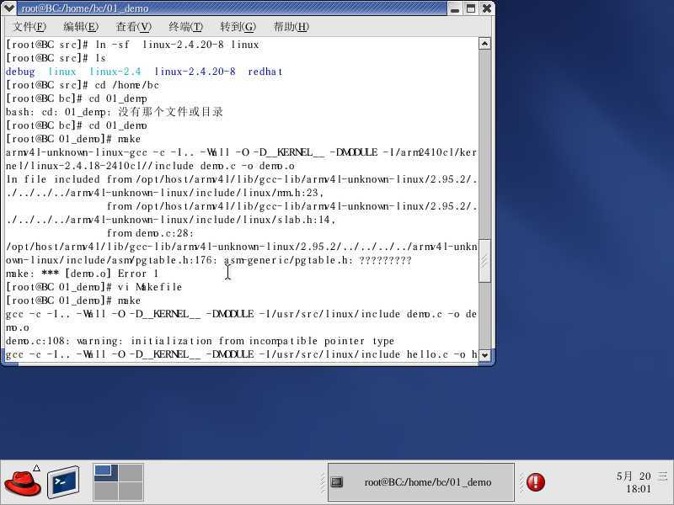The width and height of the screenshot is (674, 505).
Task: Click the red update alert icon
Action: 536,481
